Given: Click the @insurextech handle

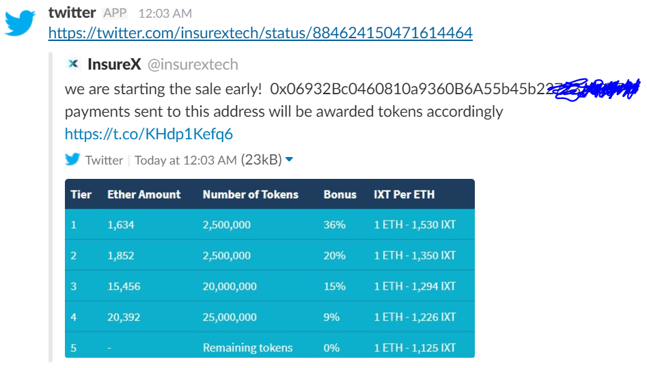Looking at the screenshot, I should coord(193,64).
